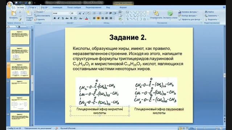Choose the triangle shape in the gallery
Screen dimensions: 232x130
pyautogui.click(x=127, y=16)
